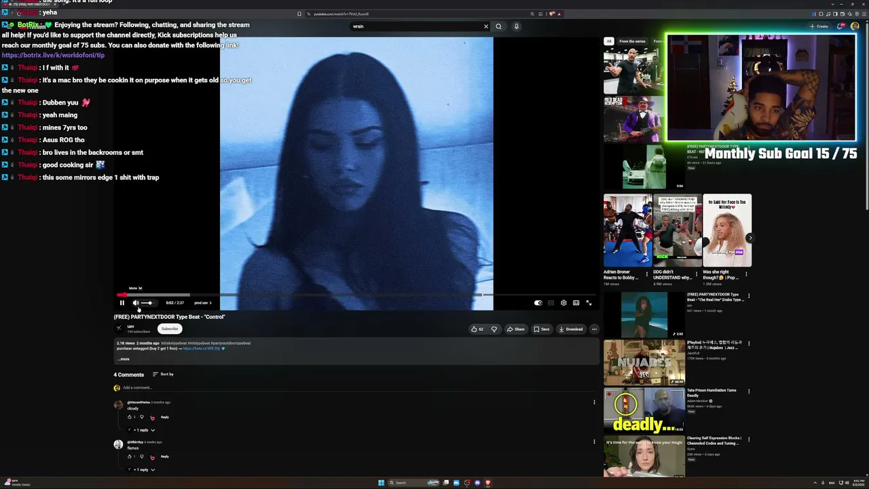Open the uxv channel avatar
This screenshot has width=869, height=489.
click(x=119, y=329)
